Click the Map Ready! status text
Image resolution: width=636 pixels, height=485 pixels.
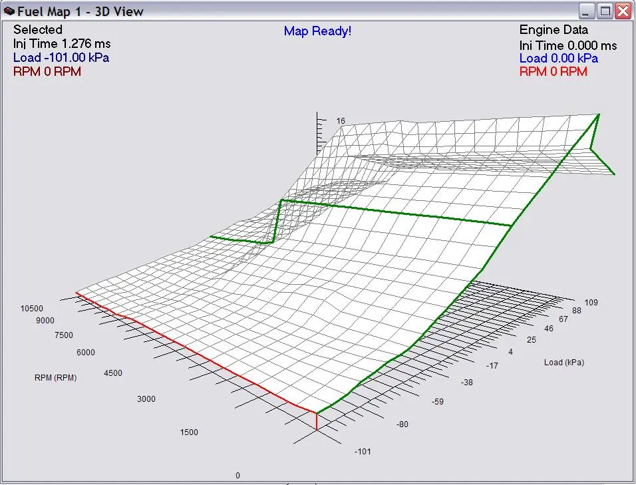[x=317, y=31]
